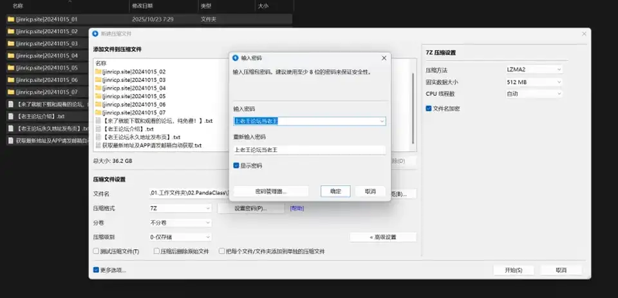Click 名称 header in archive file list
The height and width of the screenshot is (298, 618).
click(101, 63)
